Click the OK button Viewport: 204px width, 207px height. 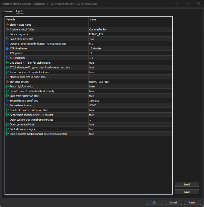154,202
